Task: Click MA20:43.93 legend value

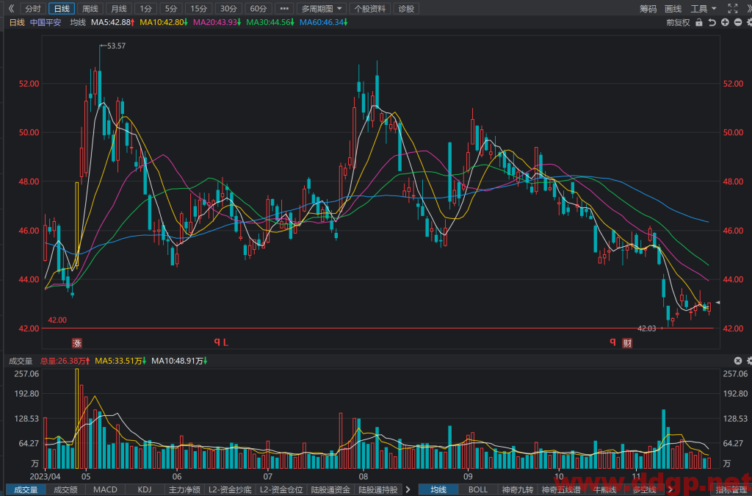Action: click(217, 23)
